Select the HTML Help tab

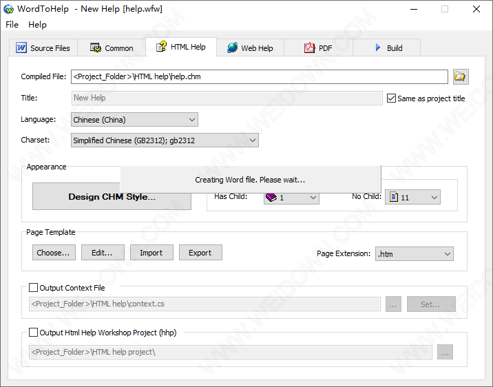pyautogui.click(x=181, y=47)
